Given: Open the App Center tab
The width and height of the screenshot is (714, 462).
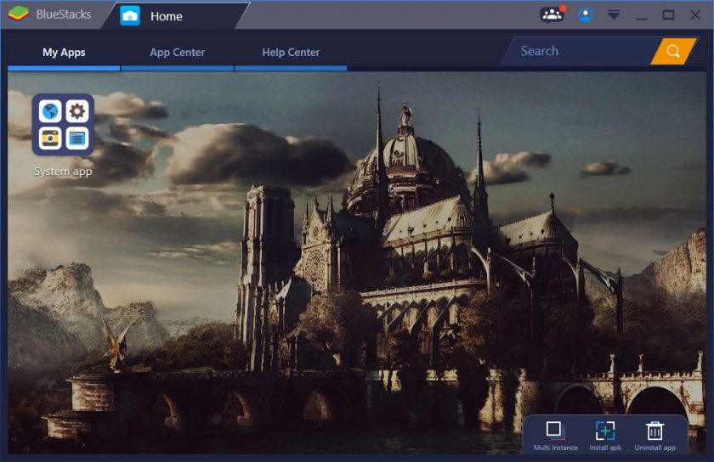Looking at the screenshot, I should [177, 53].
